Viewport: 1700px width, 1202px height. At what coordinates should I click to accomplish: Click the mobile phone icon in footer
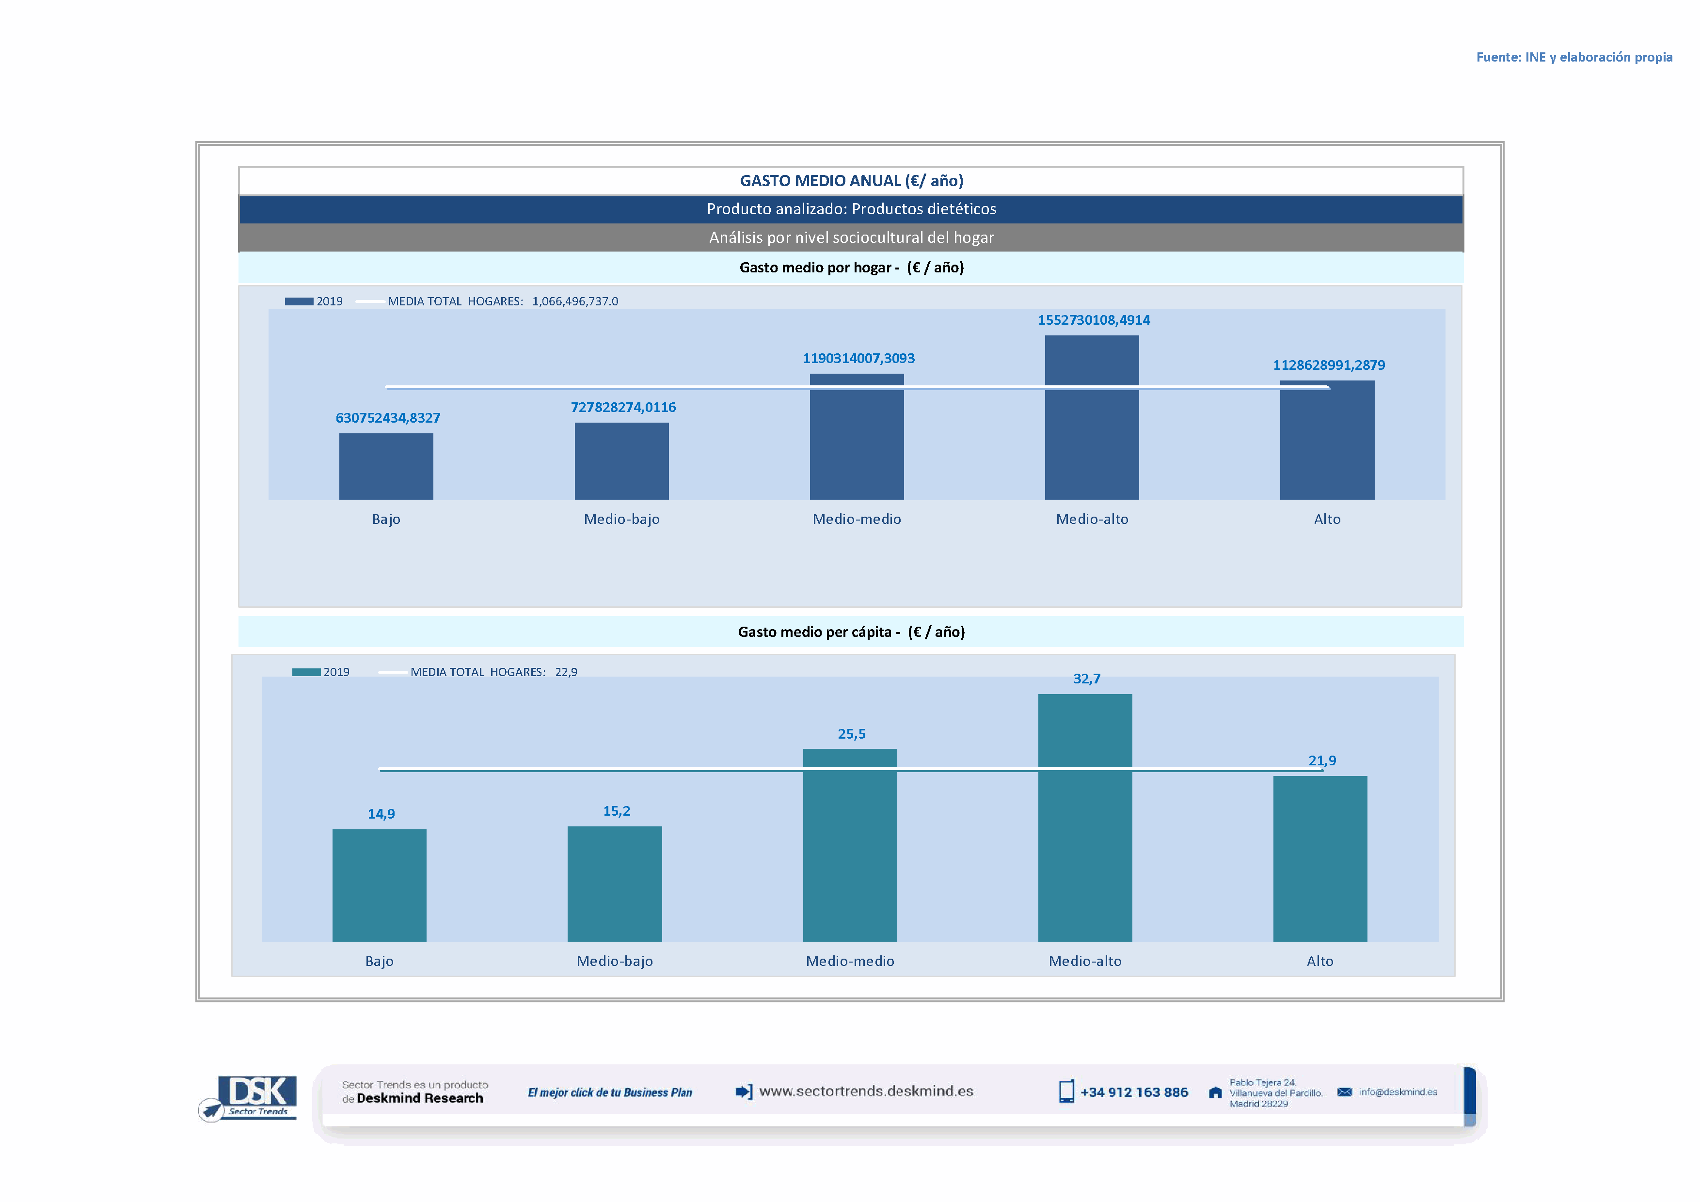pyautogui.click(x=1066, y=1091)
